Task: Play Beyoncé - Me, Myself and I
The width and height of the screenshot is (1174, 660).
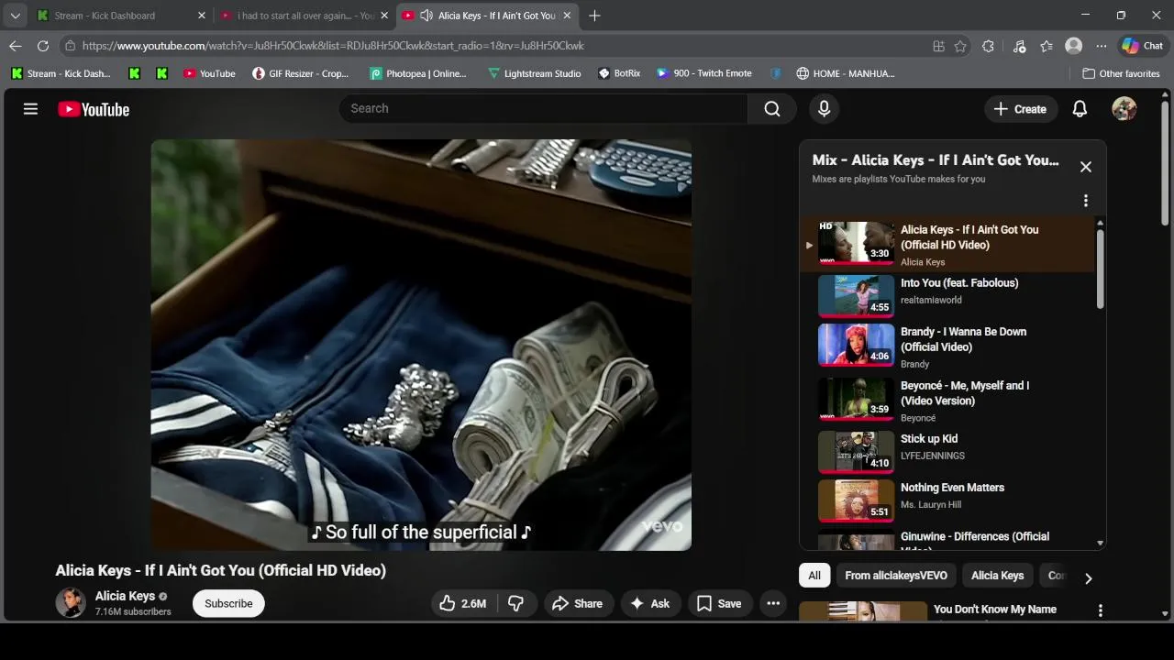Action: point(947,400)
